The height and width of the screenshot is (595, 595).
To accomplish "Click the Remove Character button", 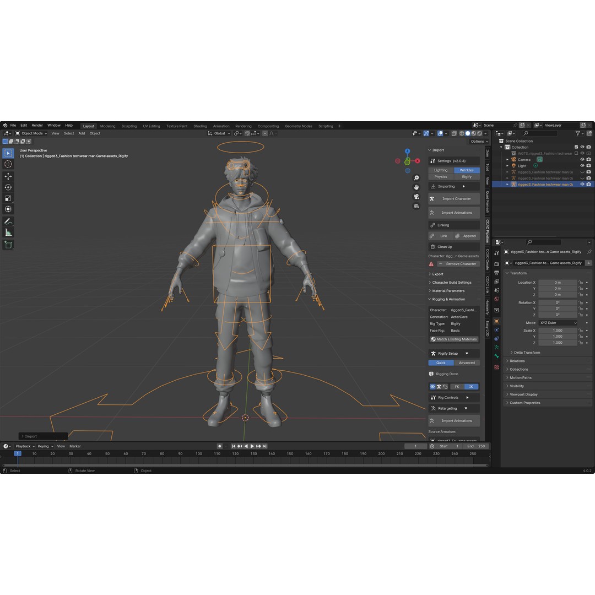I will tap(458, 264).
